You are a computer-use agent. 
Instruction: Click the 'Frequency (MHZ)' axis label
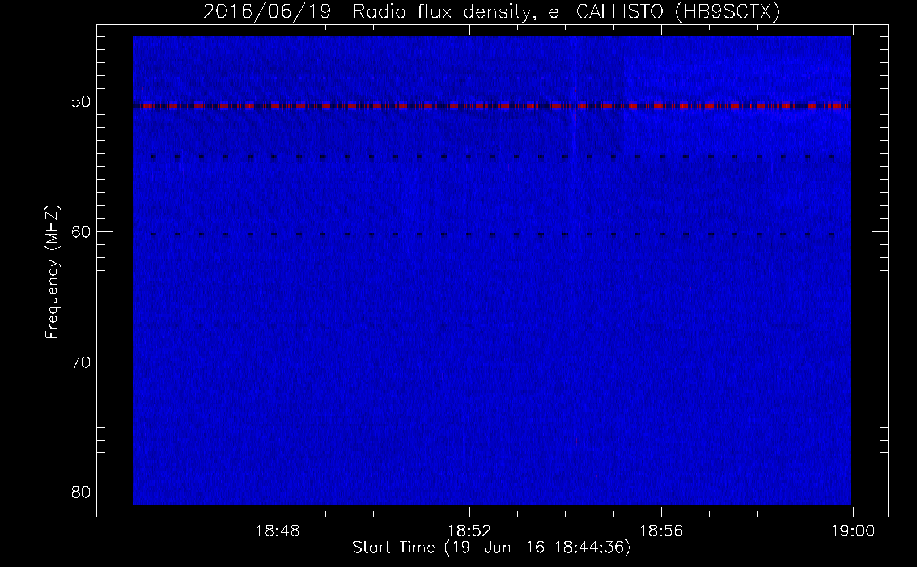click(52, 272)
